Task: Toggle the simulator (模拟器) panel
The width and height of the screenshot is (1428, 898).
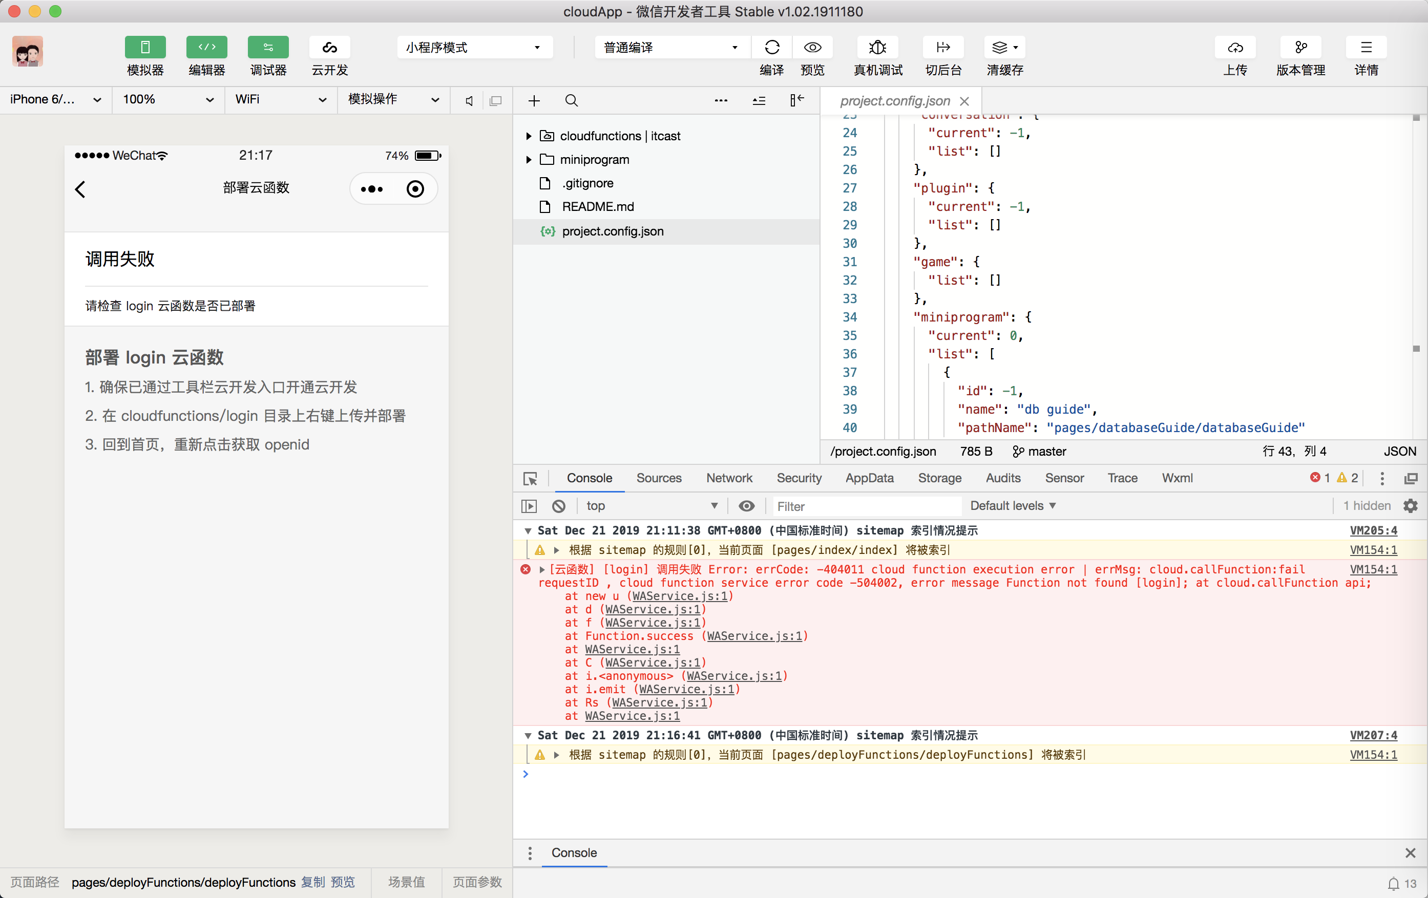Action: 145,48
